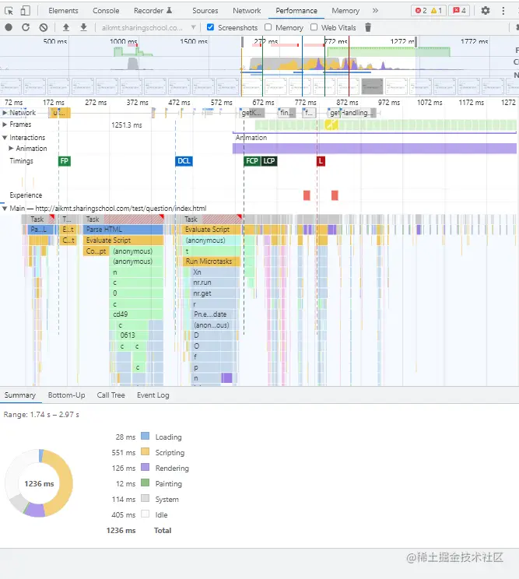
Task: Switch to the Console tab
Action: point(106,11)
